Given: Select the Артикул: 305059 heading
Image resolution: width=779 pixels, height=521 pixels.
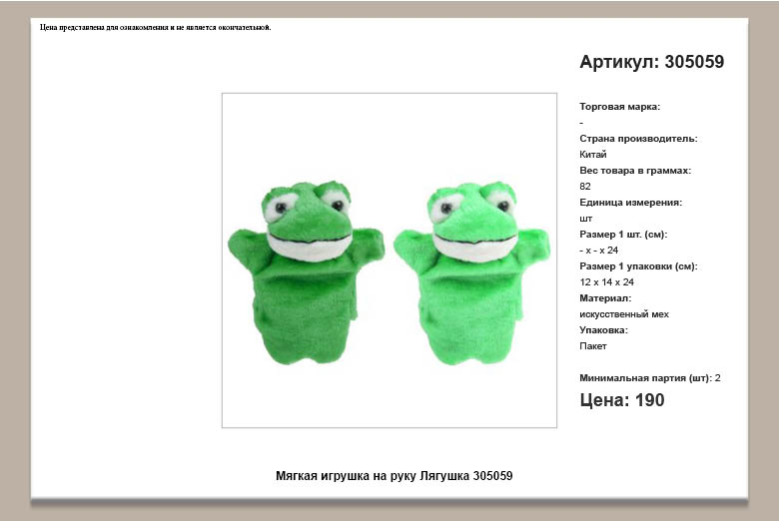Looking at the screenshot, I should [651, 62].
